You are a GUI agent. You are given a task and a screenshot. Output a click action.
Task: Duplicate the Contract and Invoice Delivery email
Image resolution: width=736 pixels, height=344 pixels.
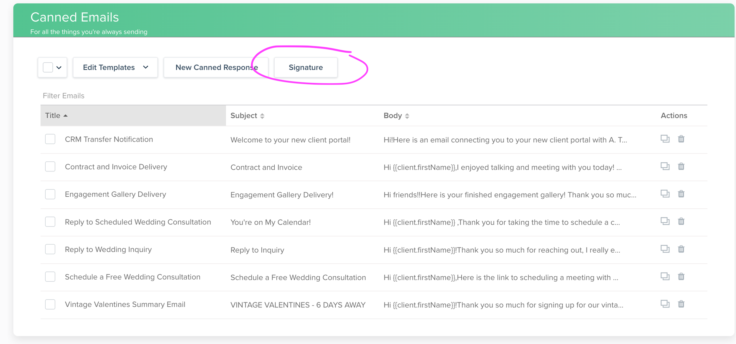pos(665,166)
